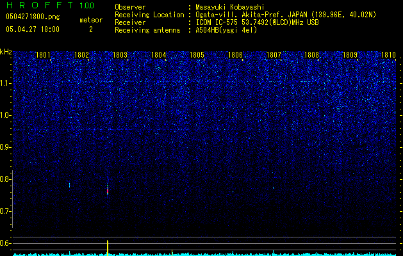Click the 1804 time marker
This screenshot has height=256, width=403.
click(x=159, y=55)
